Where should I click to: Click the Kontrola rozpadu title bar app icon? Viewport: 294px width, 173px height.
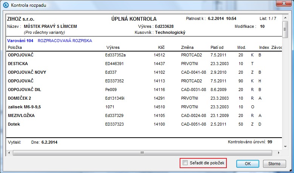(x=6, y=5)
